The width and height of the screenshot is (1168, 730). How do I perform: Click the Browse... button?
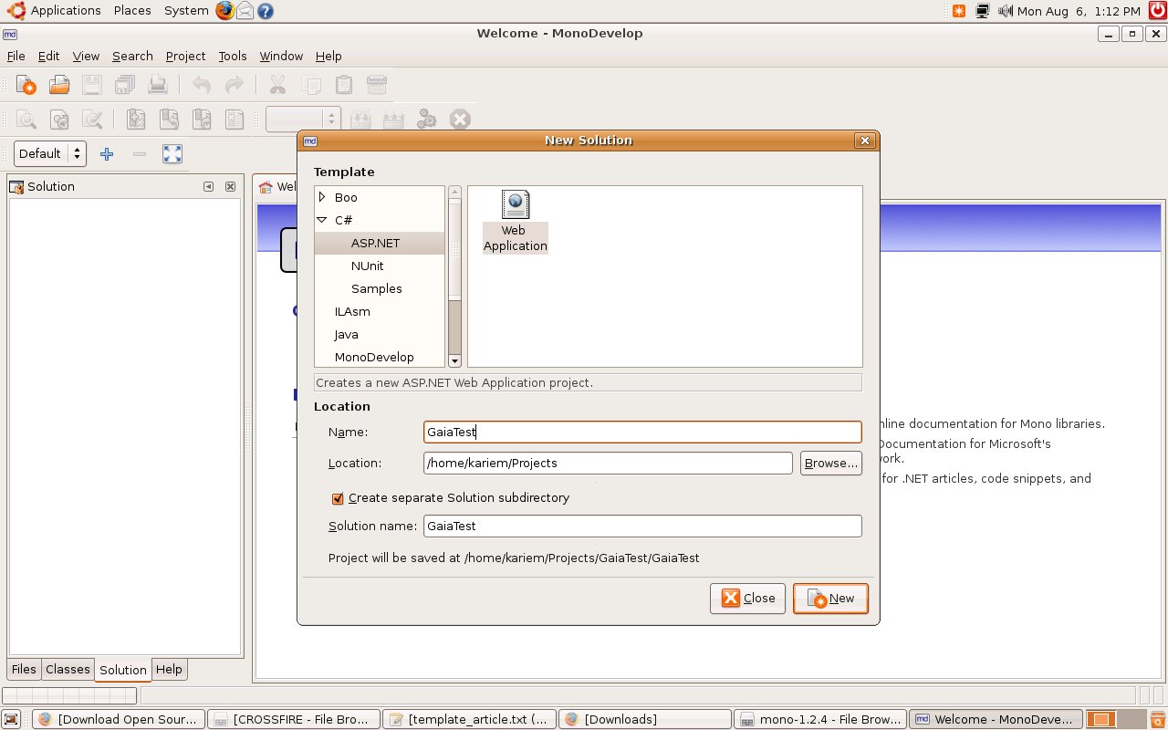pyautogui.click(x=831, y=464)
